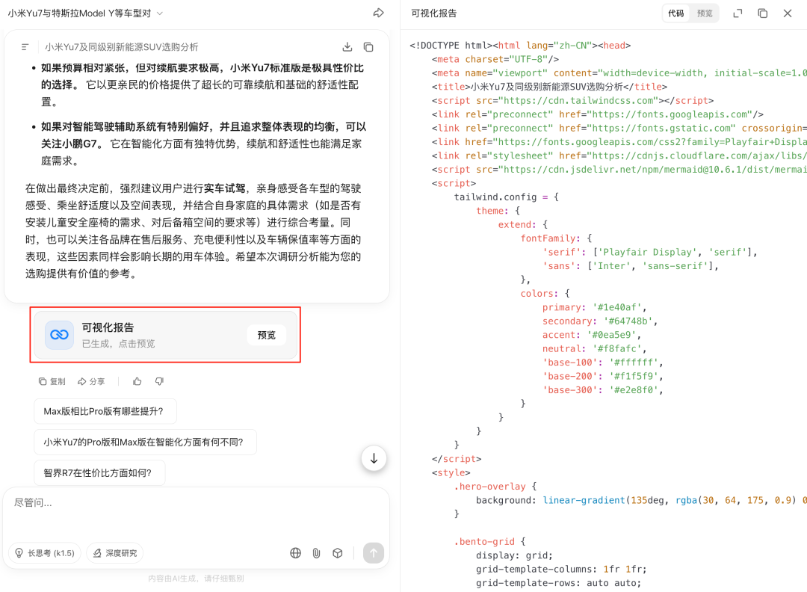
Task: Click the link icon on the 可视化报告 card
Action: click(x=59, y=335)
